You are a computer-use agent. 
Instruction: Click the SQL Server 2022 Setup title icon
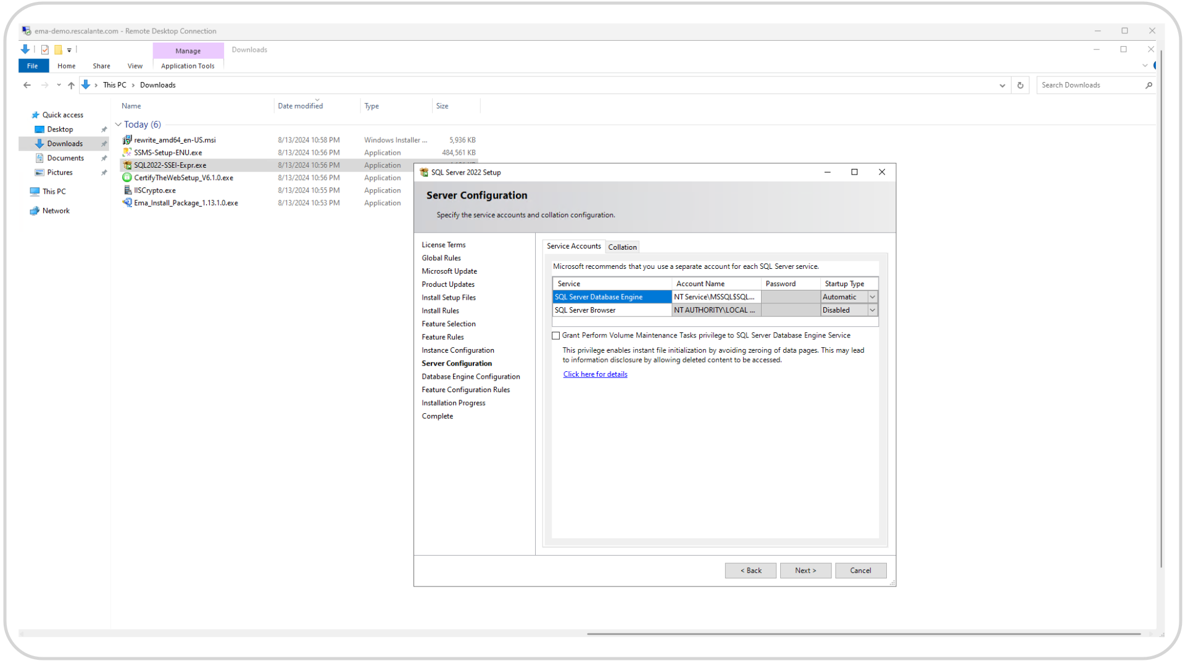(424, 173)
